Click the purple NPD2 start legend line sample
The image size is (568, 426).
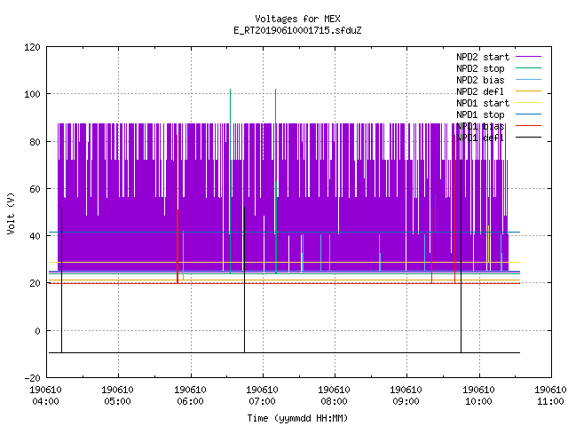(528, 57)
